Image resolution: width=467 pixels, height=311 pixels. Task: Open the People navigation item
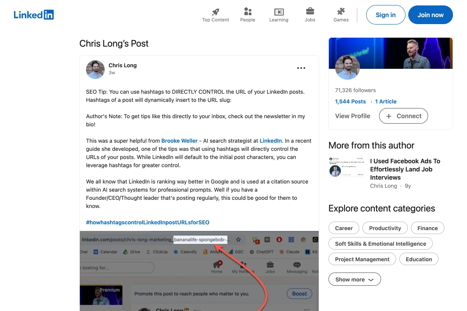(248, 15)
